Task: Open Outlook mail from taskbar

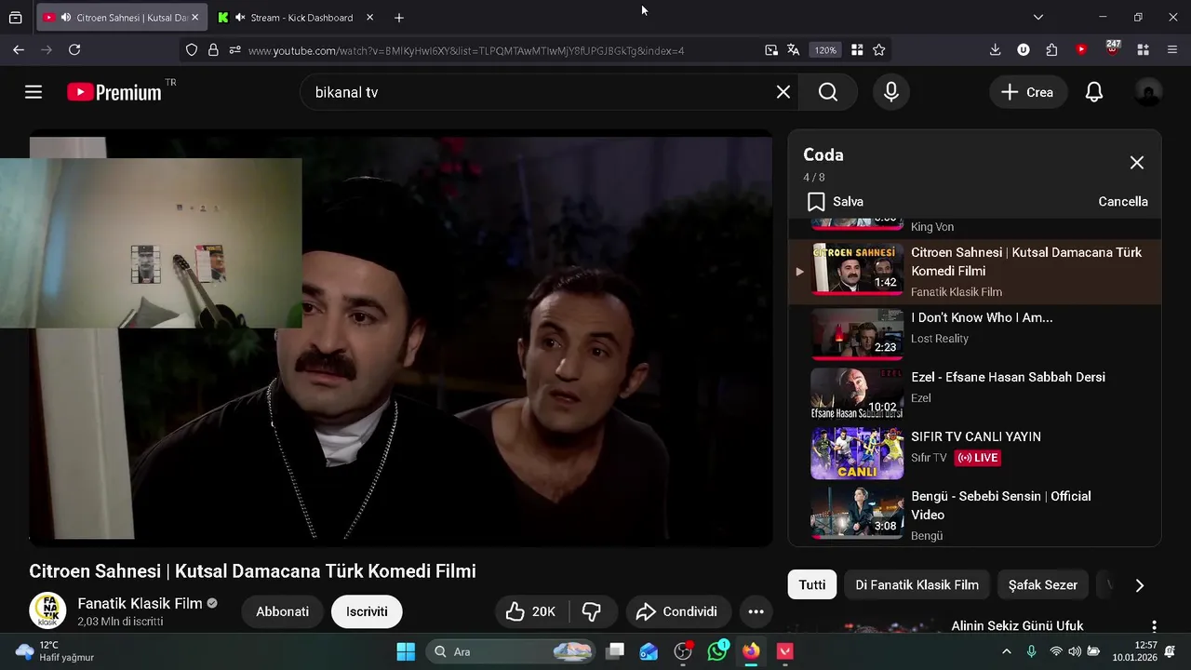Action: pos(649,651)
